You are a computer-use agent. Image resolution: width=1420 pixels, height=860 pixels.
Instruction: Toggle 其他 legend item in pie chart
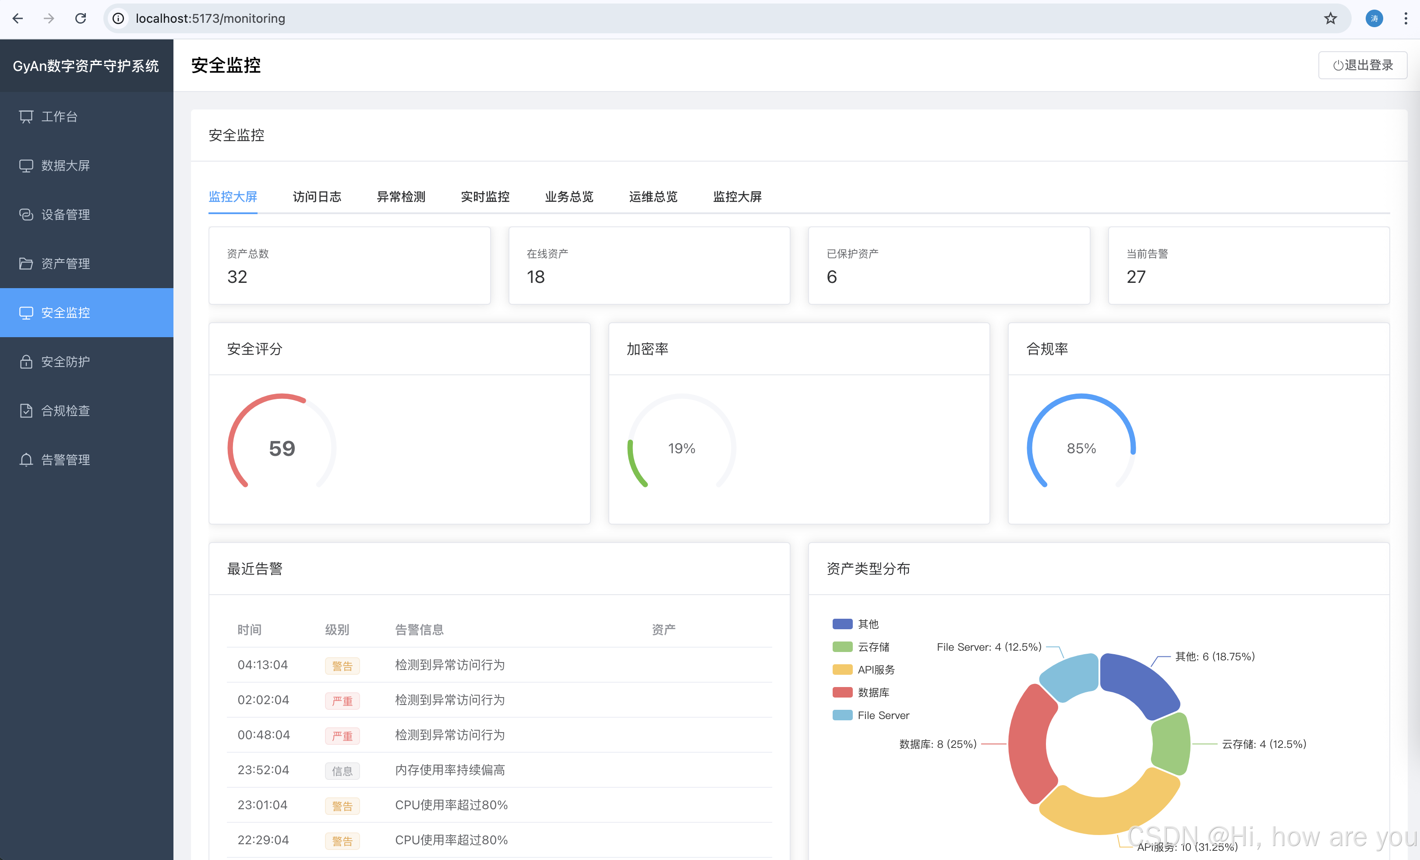pyautogui.click(x=867, y=624)
